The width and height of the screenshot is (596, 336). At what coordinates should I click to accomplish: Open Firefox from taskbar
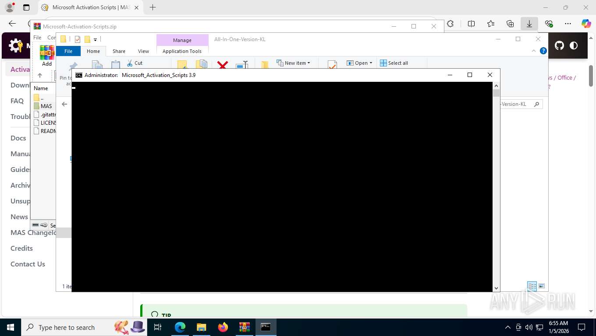tap(223, 327)
